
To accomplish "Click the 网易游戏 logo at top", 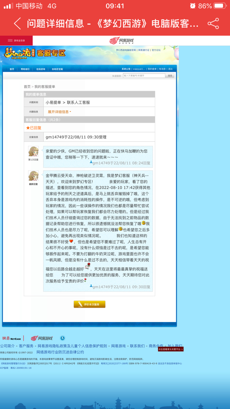I will click(121, 40).
